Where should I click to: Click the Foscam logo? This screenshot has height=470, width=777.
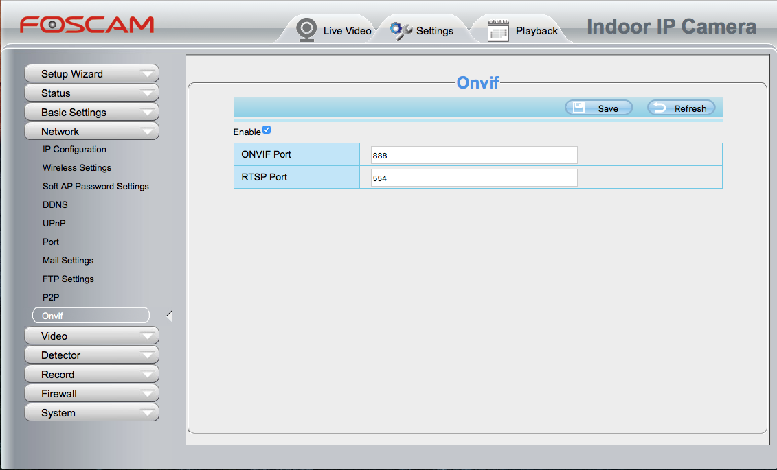(x=87, y=25)
